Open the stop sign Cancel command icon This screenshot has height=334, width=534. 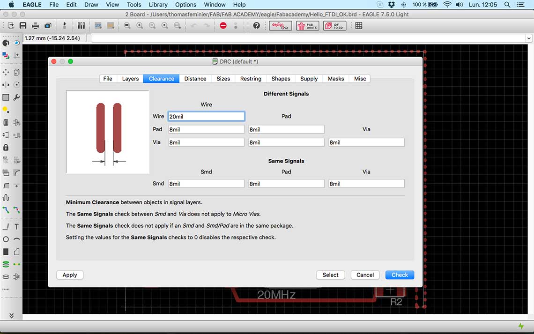[223, 26]
